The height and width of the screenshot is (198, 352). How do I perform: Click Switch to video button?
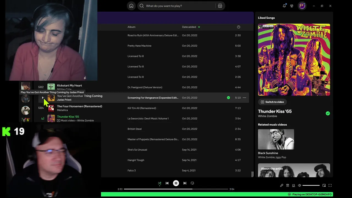272,102
